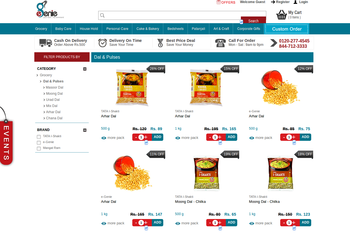Click the Login person icon
The image size is (350, 233).
coord(295,2)
